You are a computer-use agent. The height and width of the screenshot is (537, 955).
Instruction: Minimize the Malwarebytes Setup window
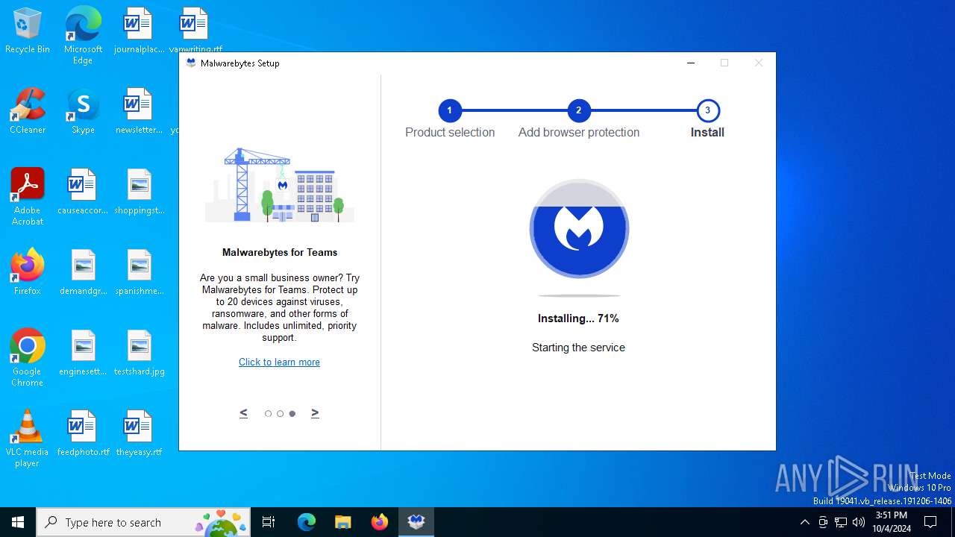click(x=691, y=63)
